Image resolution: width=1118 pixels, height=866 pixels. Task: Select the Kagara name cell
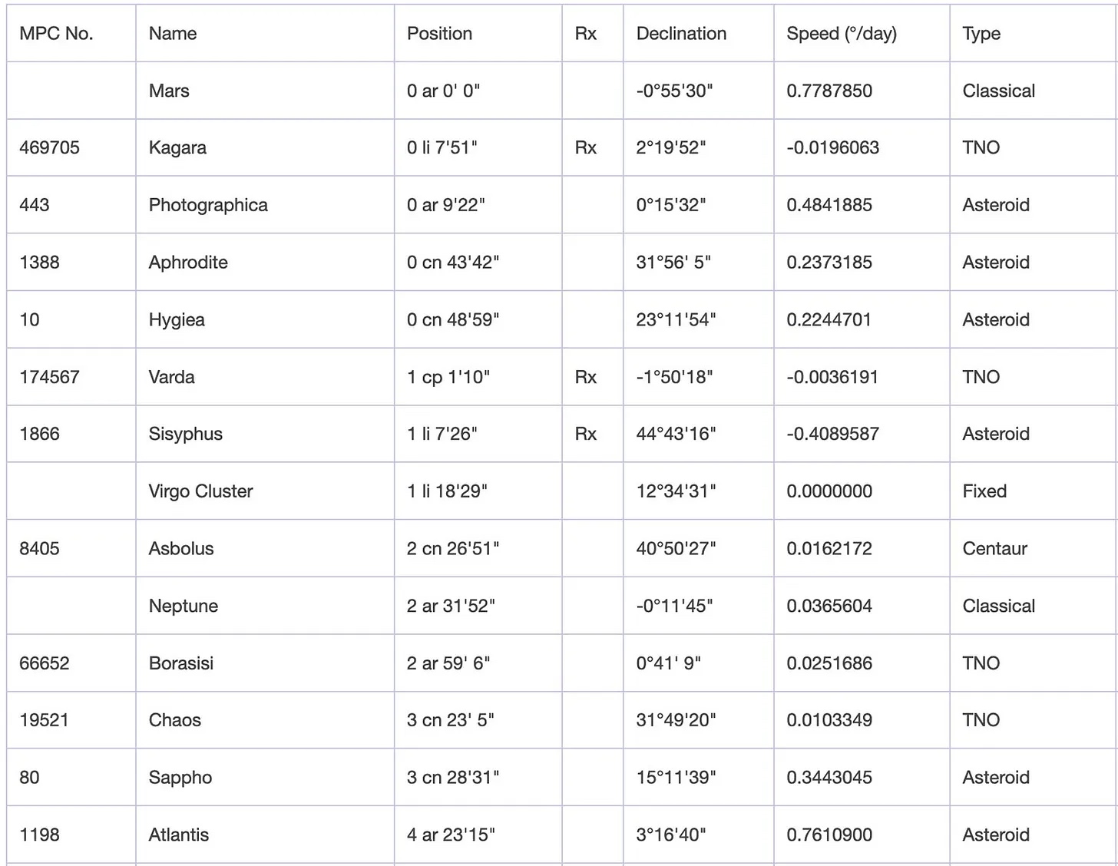(177, 147)
